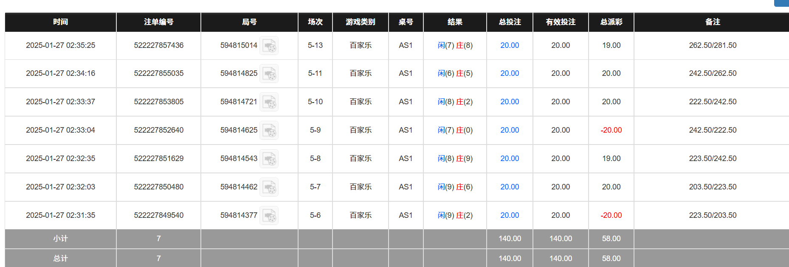Open blue 20.00 bet link at 02:33:04

[x=510, y=130]
